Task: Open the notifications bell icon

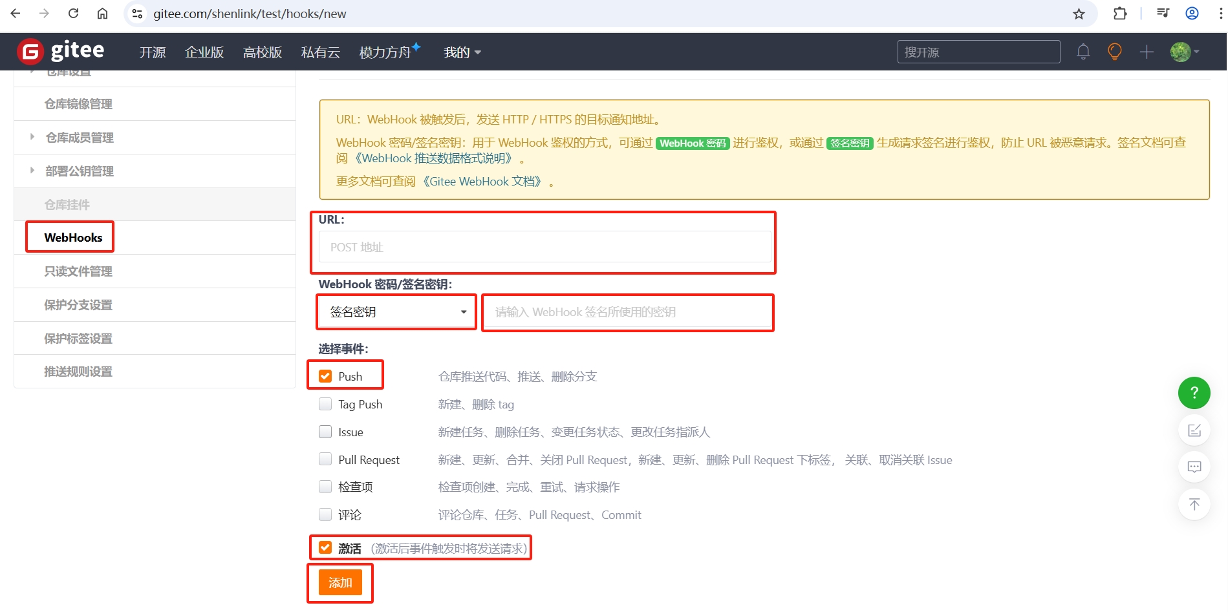Action: point(1083,51)
